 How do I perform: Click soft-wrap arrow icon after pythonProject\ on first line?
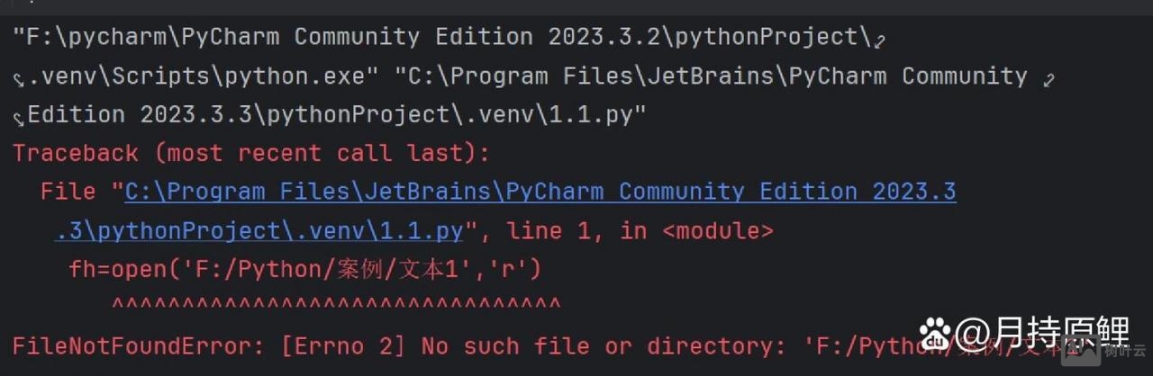pyautogui.click(x=880, y=39)
